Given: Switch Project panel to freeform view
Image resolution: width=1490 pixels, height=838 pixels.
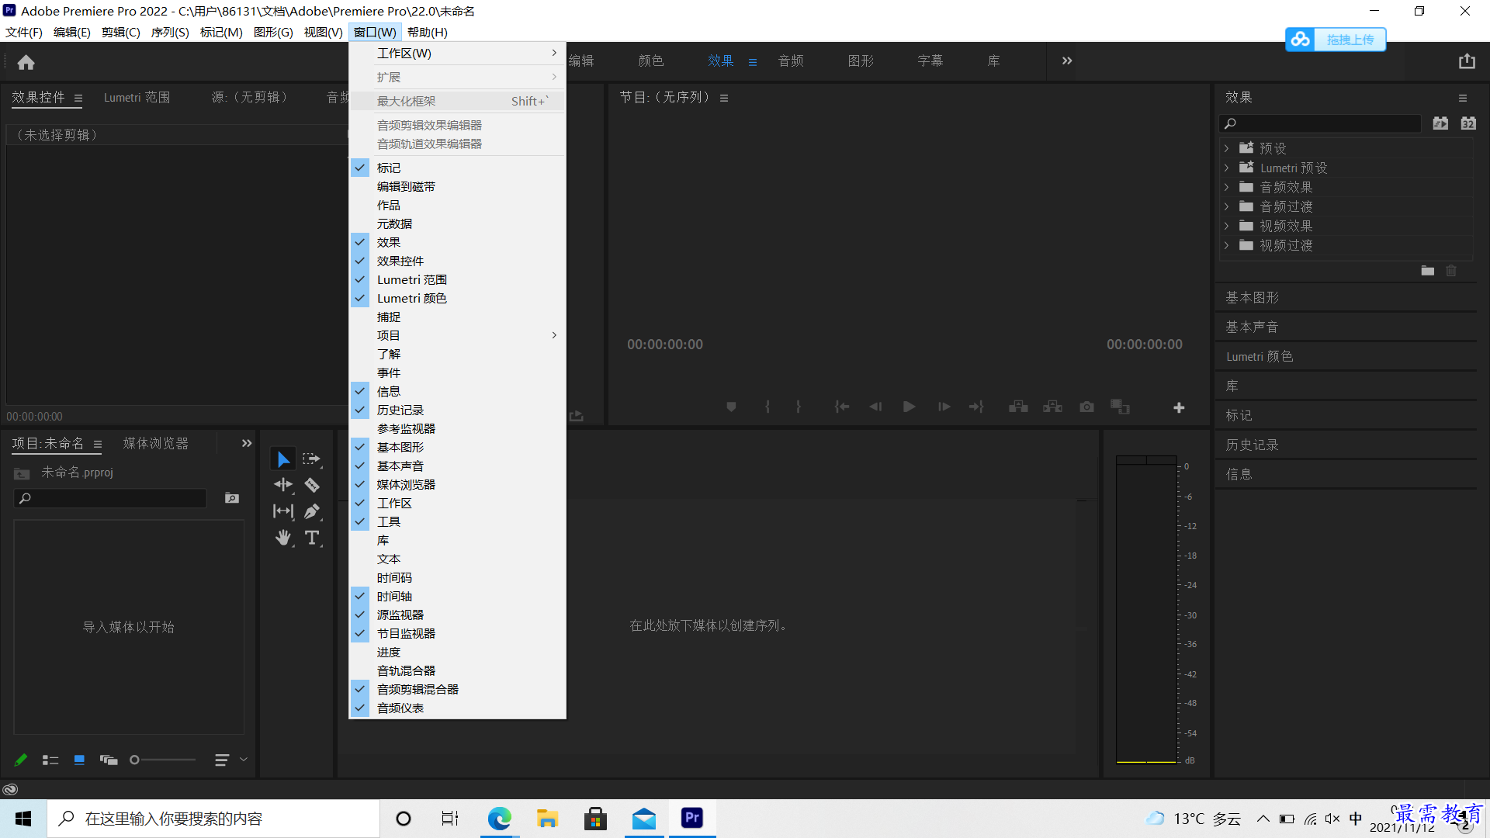Looking at the screenshot, I should tap(108, 760).
